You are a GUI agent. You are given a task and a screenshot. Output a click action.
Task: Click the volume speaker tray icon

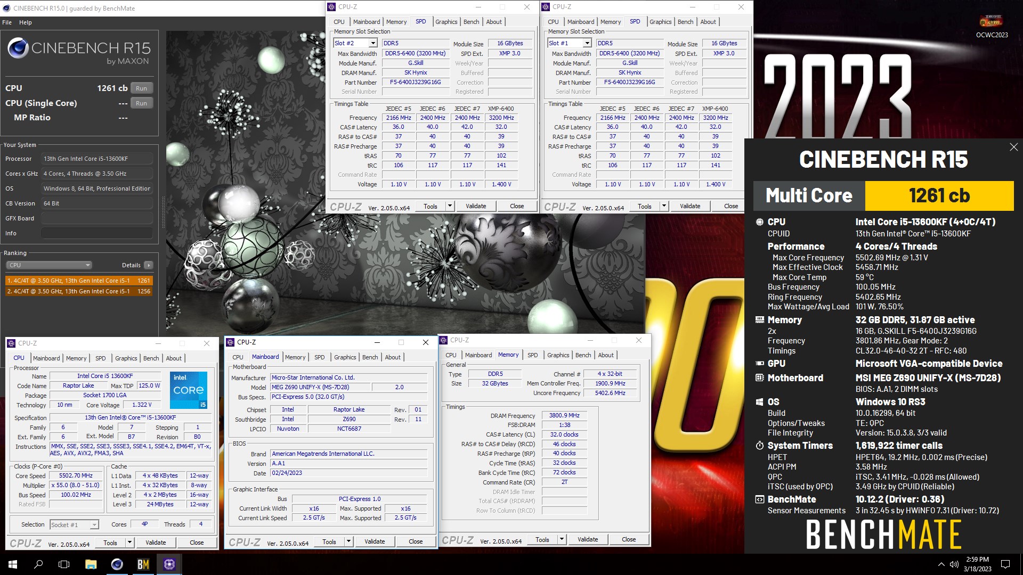click(x=954, y=564)
